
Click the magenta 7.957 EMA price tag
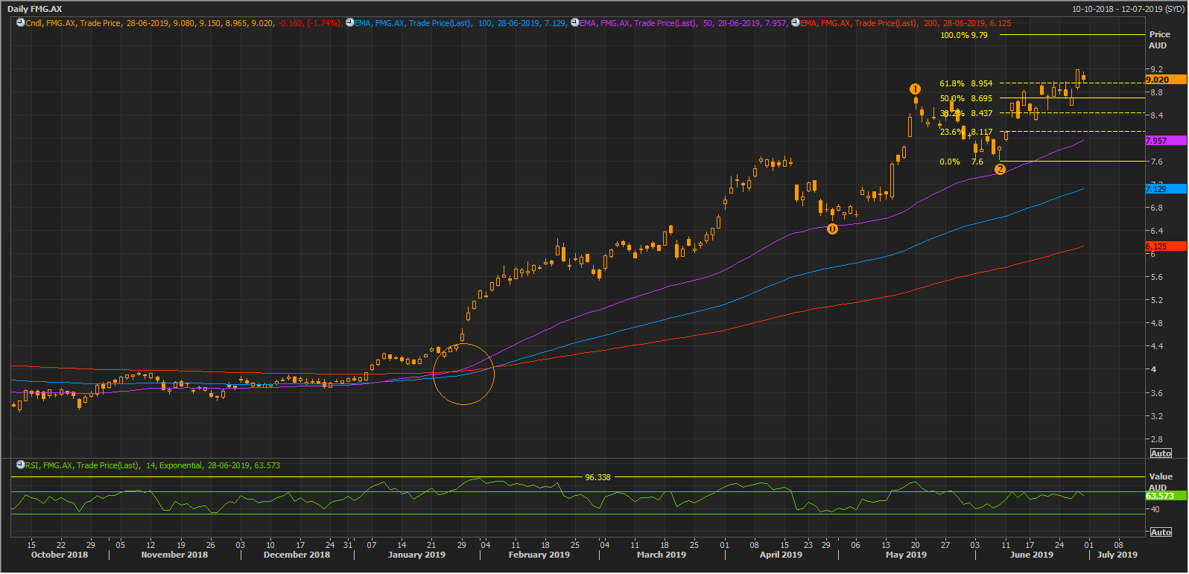[1165, 141]
